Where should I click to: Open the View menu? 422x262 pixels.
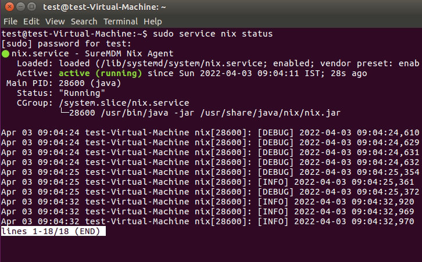pos(55,21)
